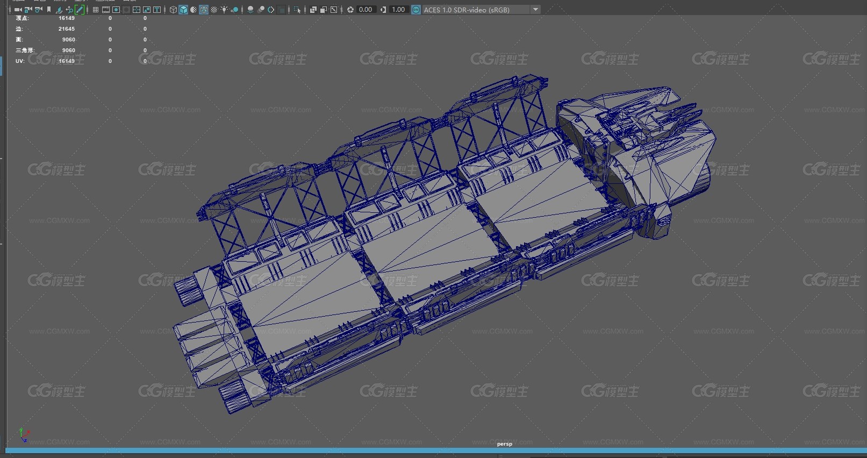Select the Grease Pencil tool icon
The image size is (867, 458).
click(x=80, y=10)
